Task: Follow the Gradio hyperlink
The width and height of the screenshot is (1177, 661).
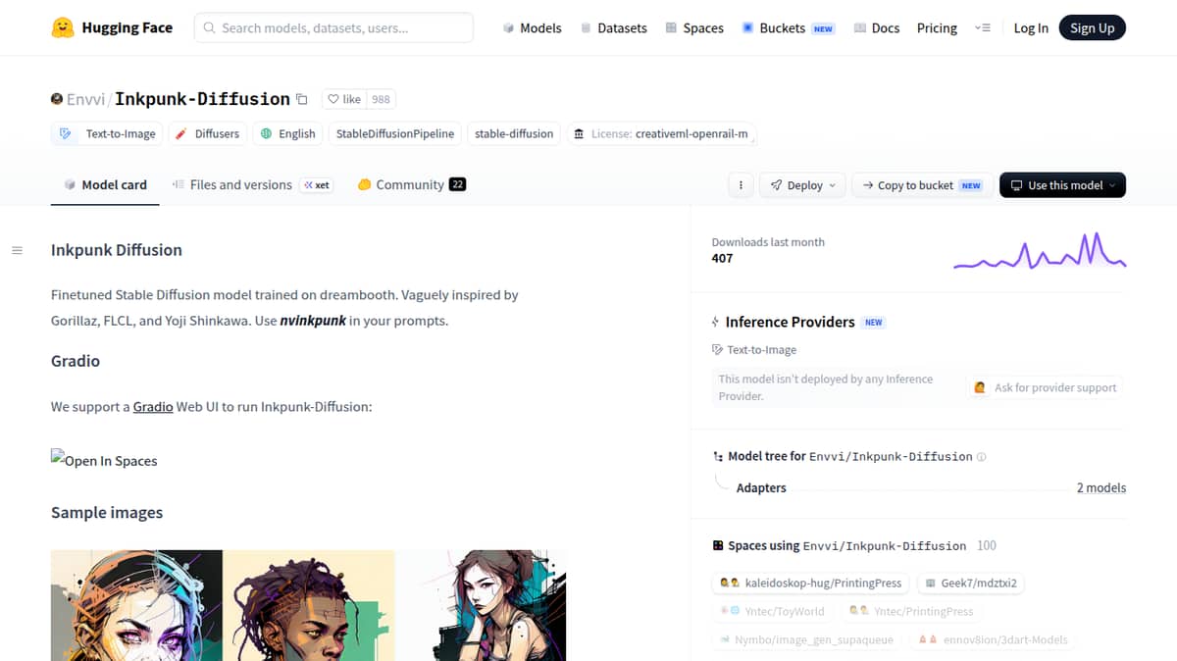Action: click(x=153, y=406)
